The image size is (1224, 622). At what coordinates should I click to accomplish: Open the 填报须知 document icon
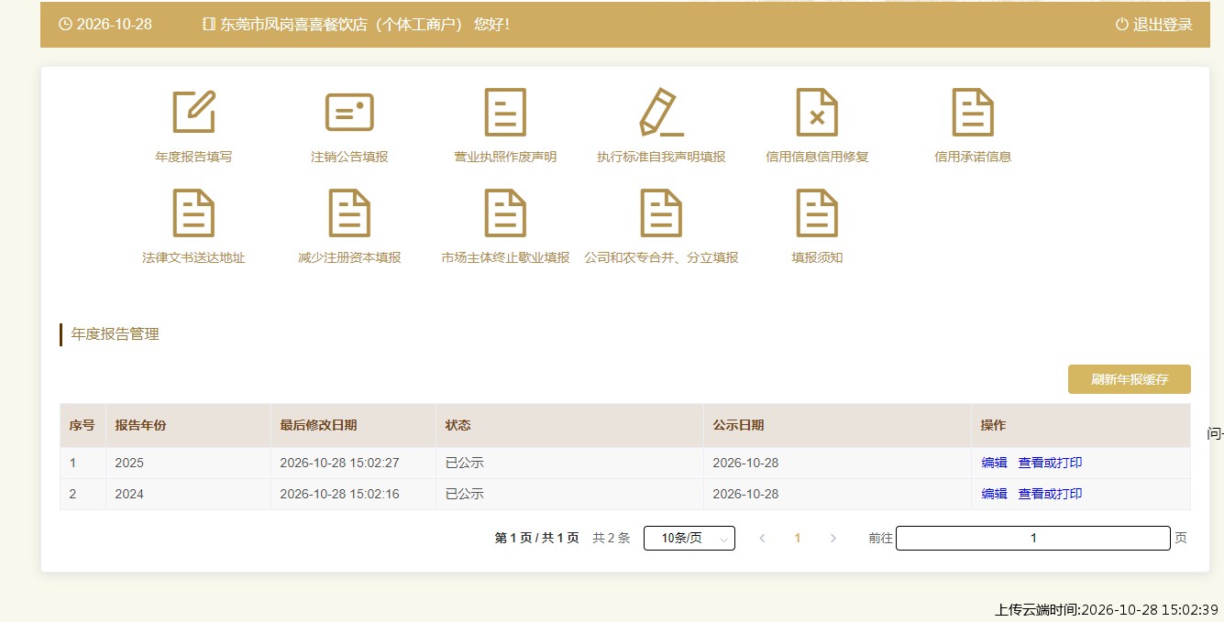tap(817, 213)
